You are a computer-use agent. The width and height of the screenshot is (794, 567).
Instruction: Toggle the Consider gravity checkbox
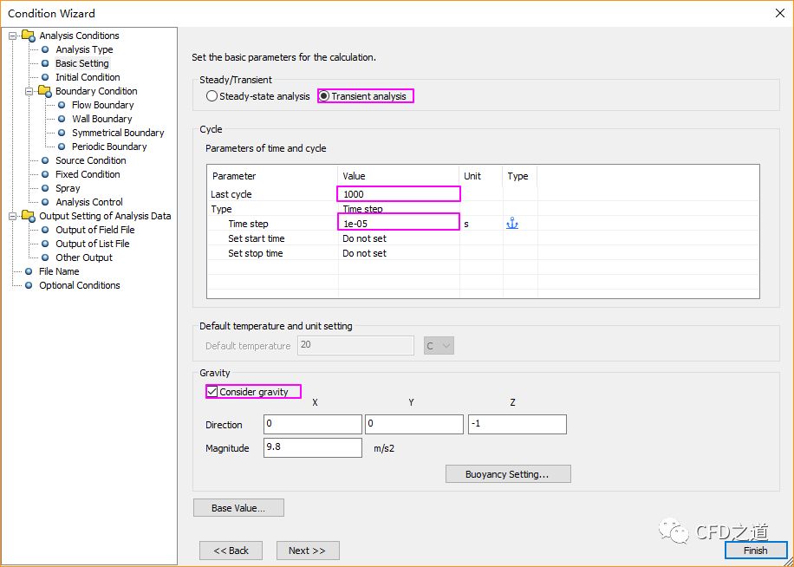click(212, 392)
